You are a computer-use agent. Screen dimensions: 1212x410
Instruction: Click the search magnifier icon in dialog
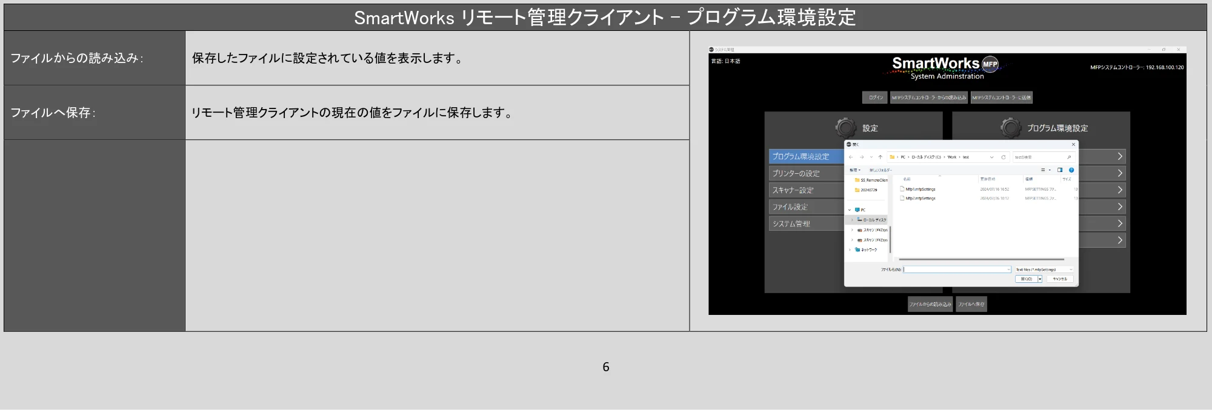[1069, 157]
